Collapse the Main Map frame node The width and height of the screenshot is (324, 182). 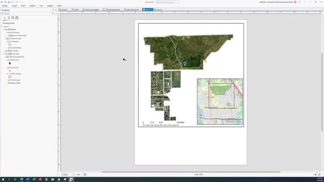(x=4, y=54)
